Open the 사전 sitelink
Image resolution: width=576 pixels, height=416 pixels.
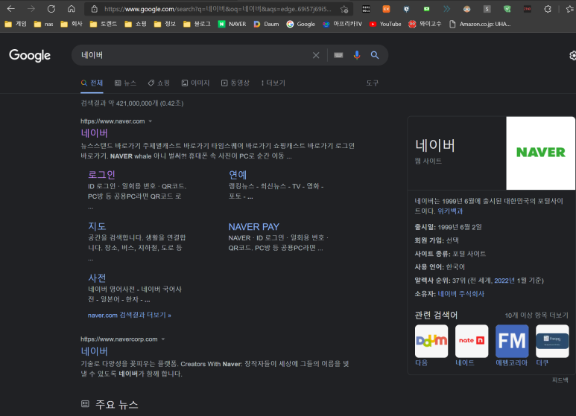click(97, 278)
